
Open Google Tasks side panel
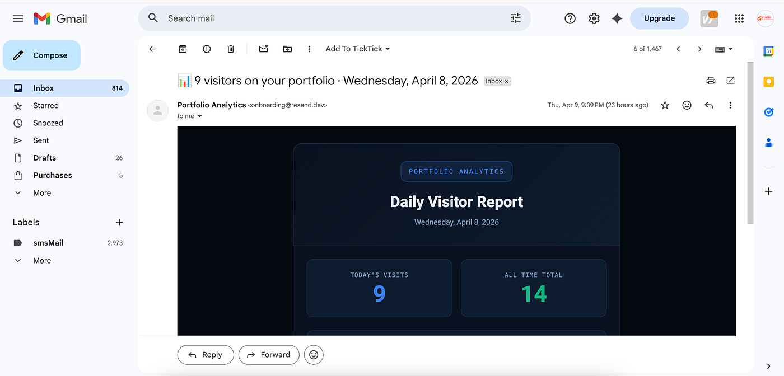tap(768, 112)
